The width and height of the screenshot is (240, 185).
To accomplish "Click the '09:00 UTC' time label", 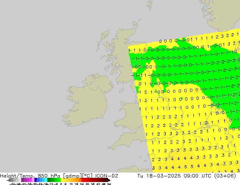I will pyautogui.click(x=198, y=176).
